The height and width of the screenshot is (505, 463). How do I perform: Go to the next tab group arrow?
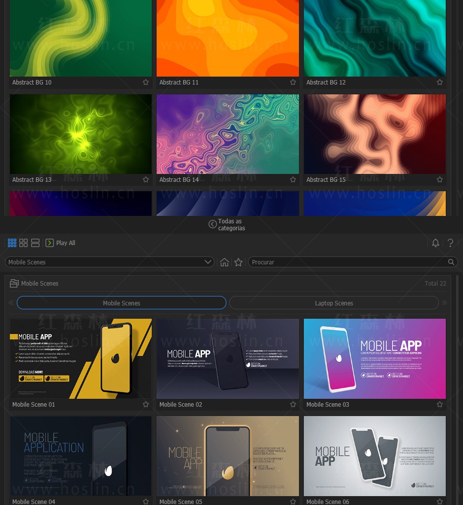point(444,303)
